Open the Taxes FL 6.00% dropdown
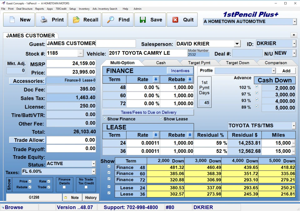The image size is (300, 211). coord(93,172)
